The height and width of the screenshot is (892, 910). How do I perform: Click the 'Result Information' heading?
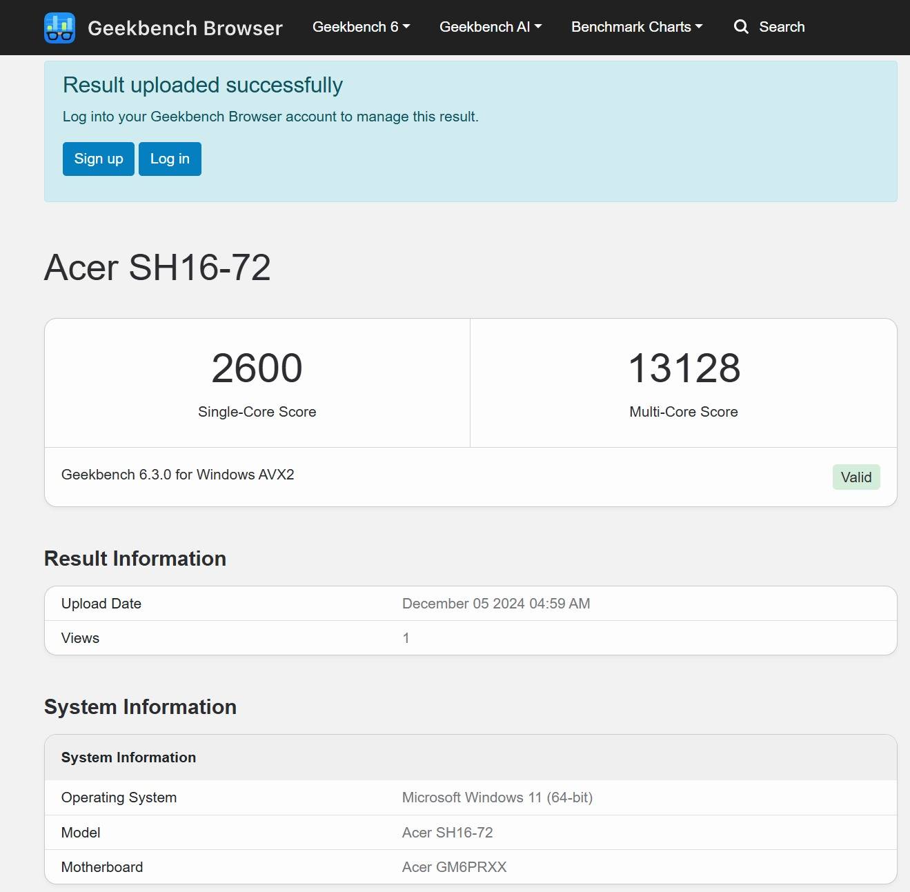coord(135,558)
